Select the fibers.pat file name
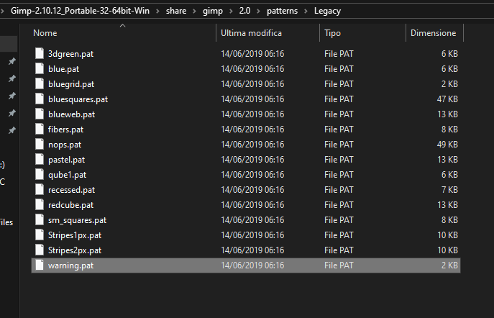Viewport: 494px width, 318px height. pos(65,130)
